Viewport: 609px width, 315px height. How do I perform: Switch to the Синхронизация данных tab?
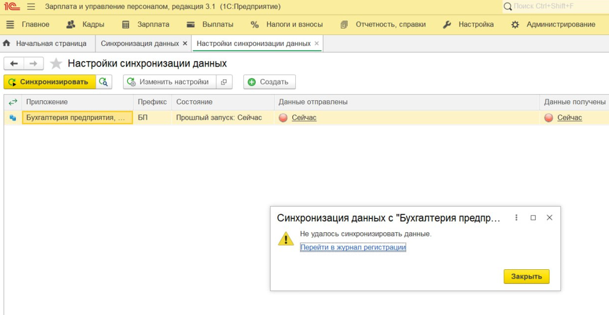(140, 44)
